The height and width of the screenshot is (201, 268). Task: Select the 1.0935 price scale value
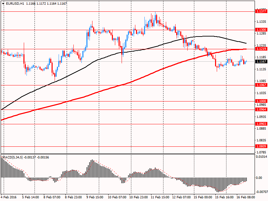(x=261, y=117)
